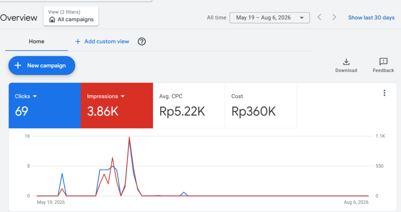Click the 69 clicks value
This screenshot has height=212, width=401.
click(x=22, y=111)
